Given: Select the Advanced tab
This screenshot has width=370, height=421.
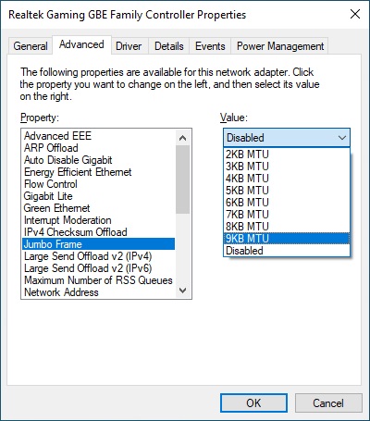Looking at the screenshot, I should tap(81, 45).
